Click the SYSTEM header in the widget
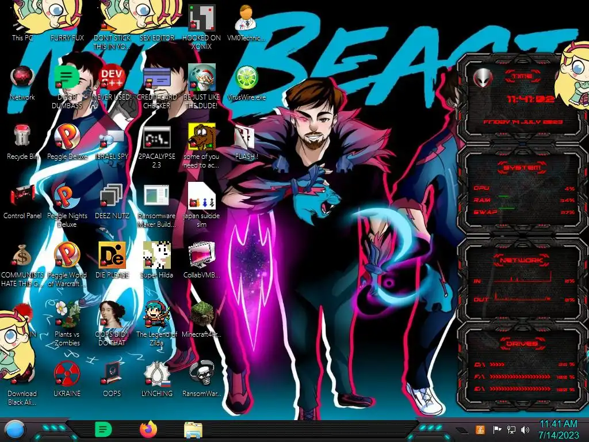Image resolution: width=589 pixels, height=442 pixels. [x=522, y=167]
